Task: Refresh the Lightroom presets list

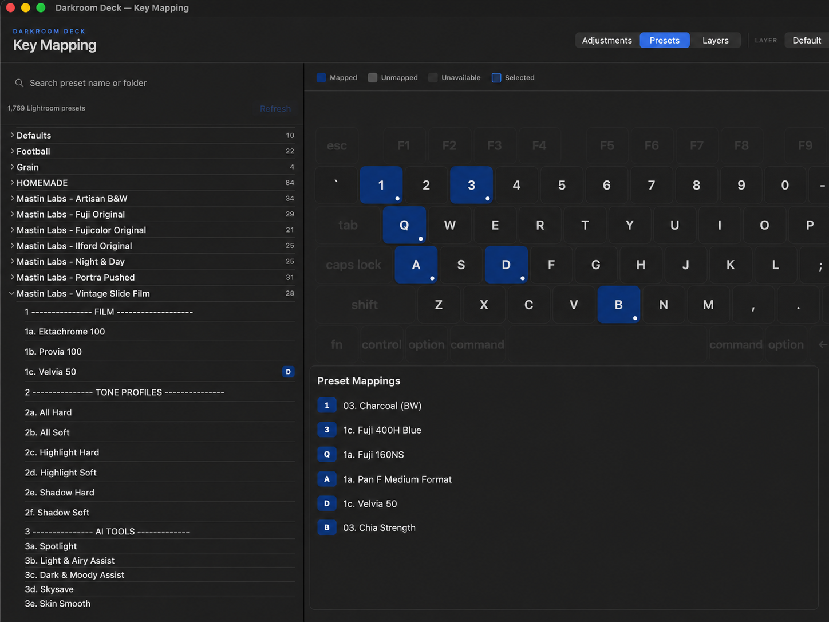Action: pos(275,109)
